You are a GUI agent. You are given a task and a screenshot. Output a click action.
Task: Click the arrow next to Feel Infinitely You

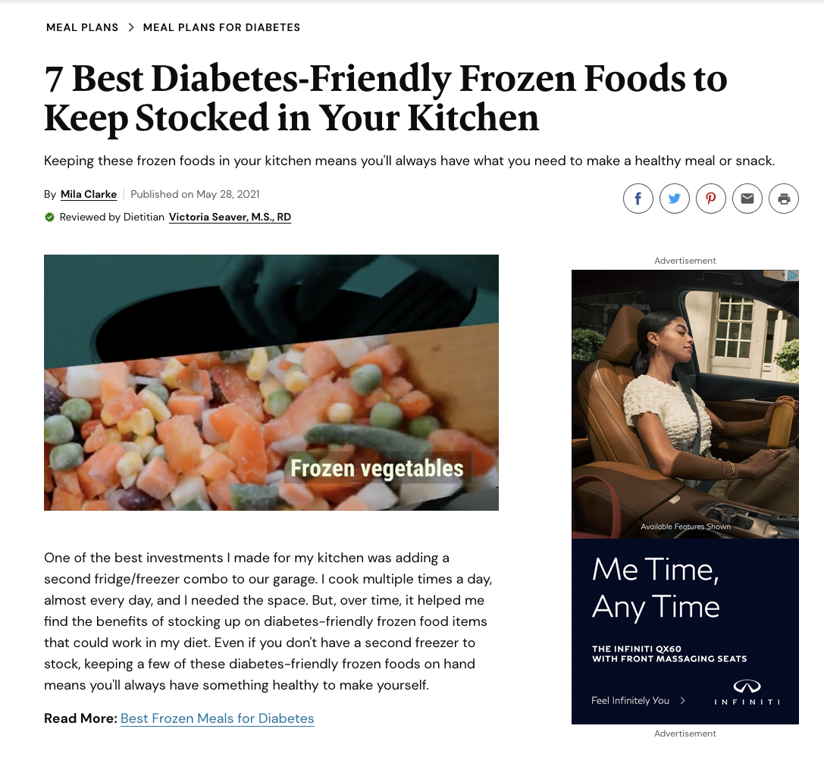tap(683, 700)
